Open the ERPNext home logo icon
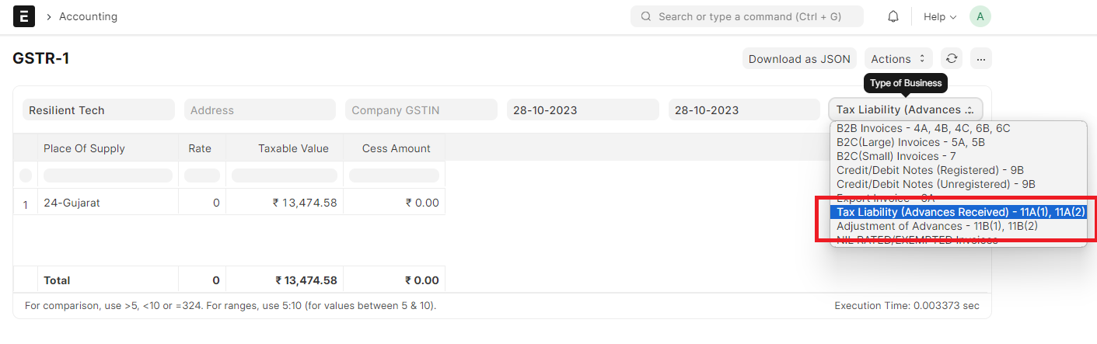1097x344 pixels. pyautogui.click(x=24, y=16)
